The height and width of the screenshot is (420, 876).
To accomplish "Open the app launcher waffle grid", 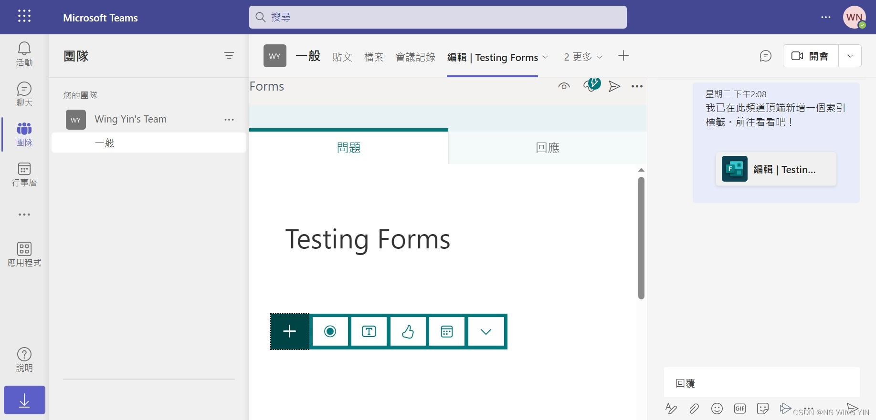I will point(24,16).
